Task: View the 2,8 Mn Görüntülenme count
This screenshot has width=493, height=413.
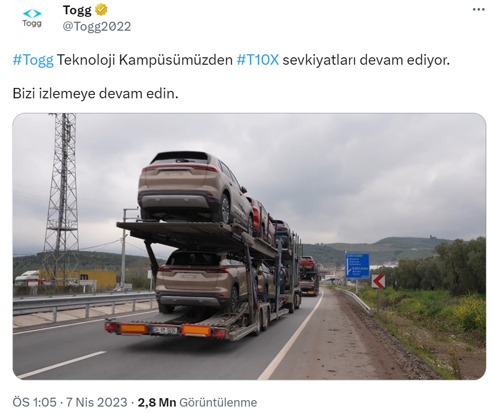Action: tap(197, 402)
